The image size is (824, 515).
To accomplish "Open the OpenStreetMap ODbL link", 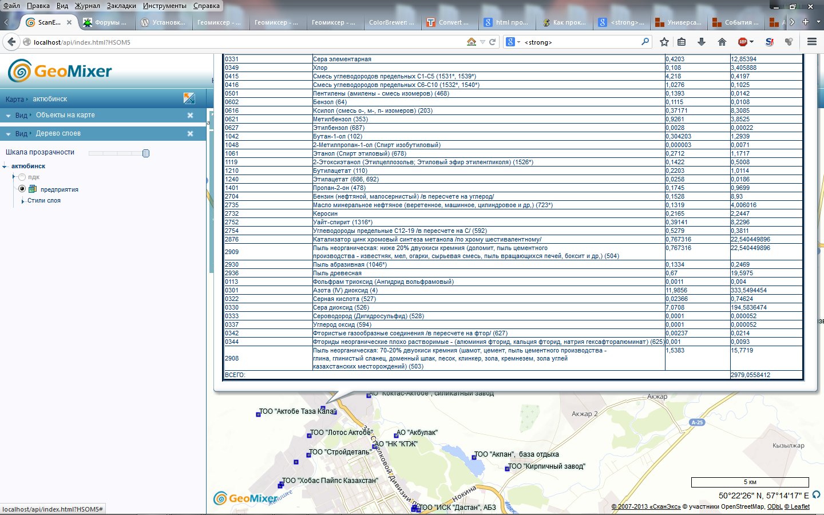I will (775, 506).
